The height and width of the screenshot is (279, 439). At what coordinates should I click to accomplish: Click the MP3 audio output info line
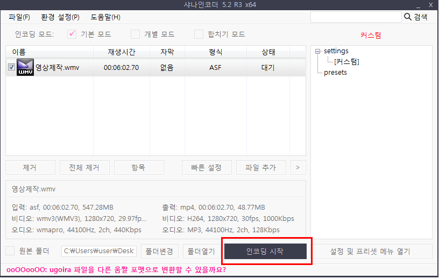pyautogui.click(x=221, y=230)
